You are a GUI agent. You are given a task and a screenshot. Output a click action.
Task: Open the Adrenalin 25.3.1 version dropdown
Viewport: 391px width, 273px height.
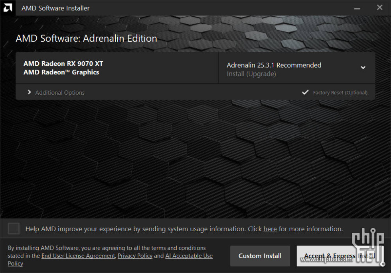coord(363,68)
